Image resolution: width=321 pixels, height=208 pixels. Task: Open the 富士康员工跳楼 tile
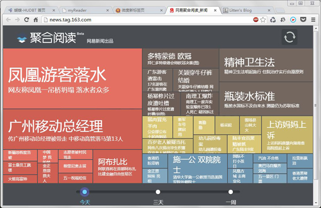[20, 167]
